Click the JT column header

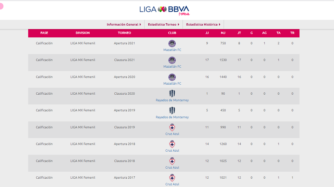coord(239,33)
